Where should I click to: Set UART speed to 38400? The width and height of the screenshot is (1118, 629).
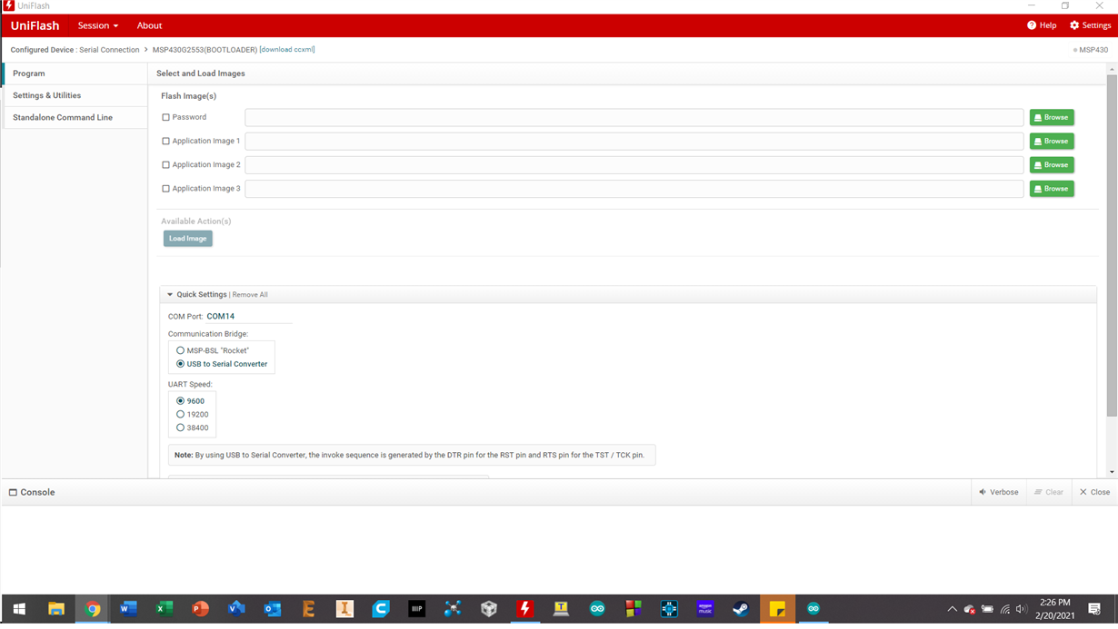click(180, 428)
